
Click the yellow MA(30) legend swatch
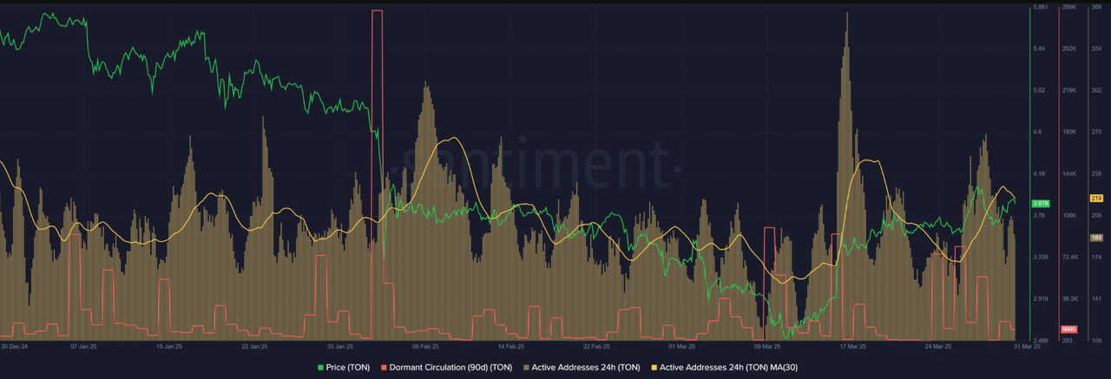(x=654, y=367)
